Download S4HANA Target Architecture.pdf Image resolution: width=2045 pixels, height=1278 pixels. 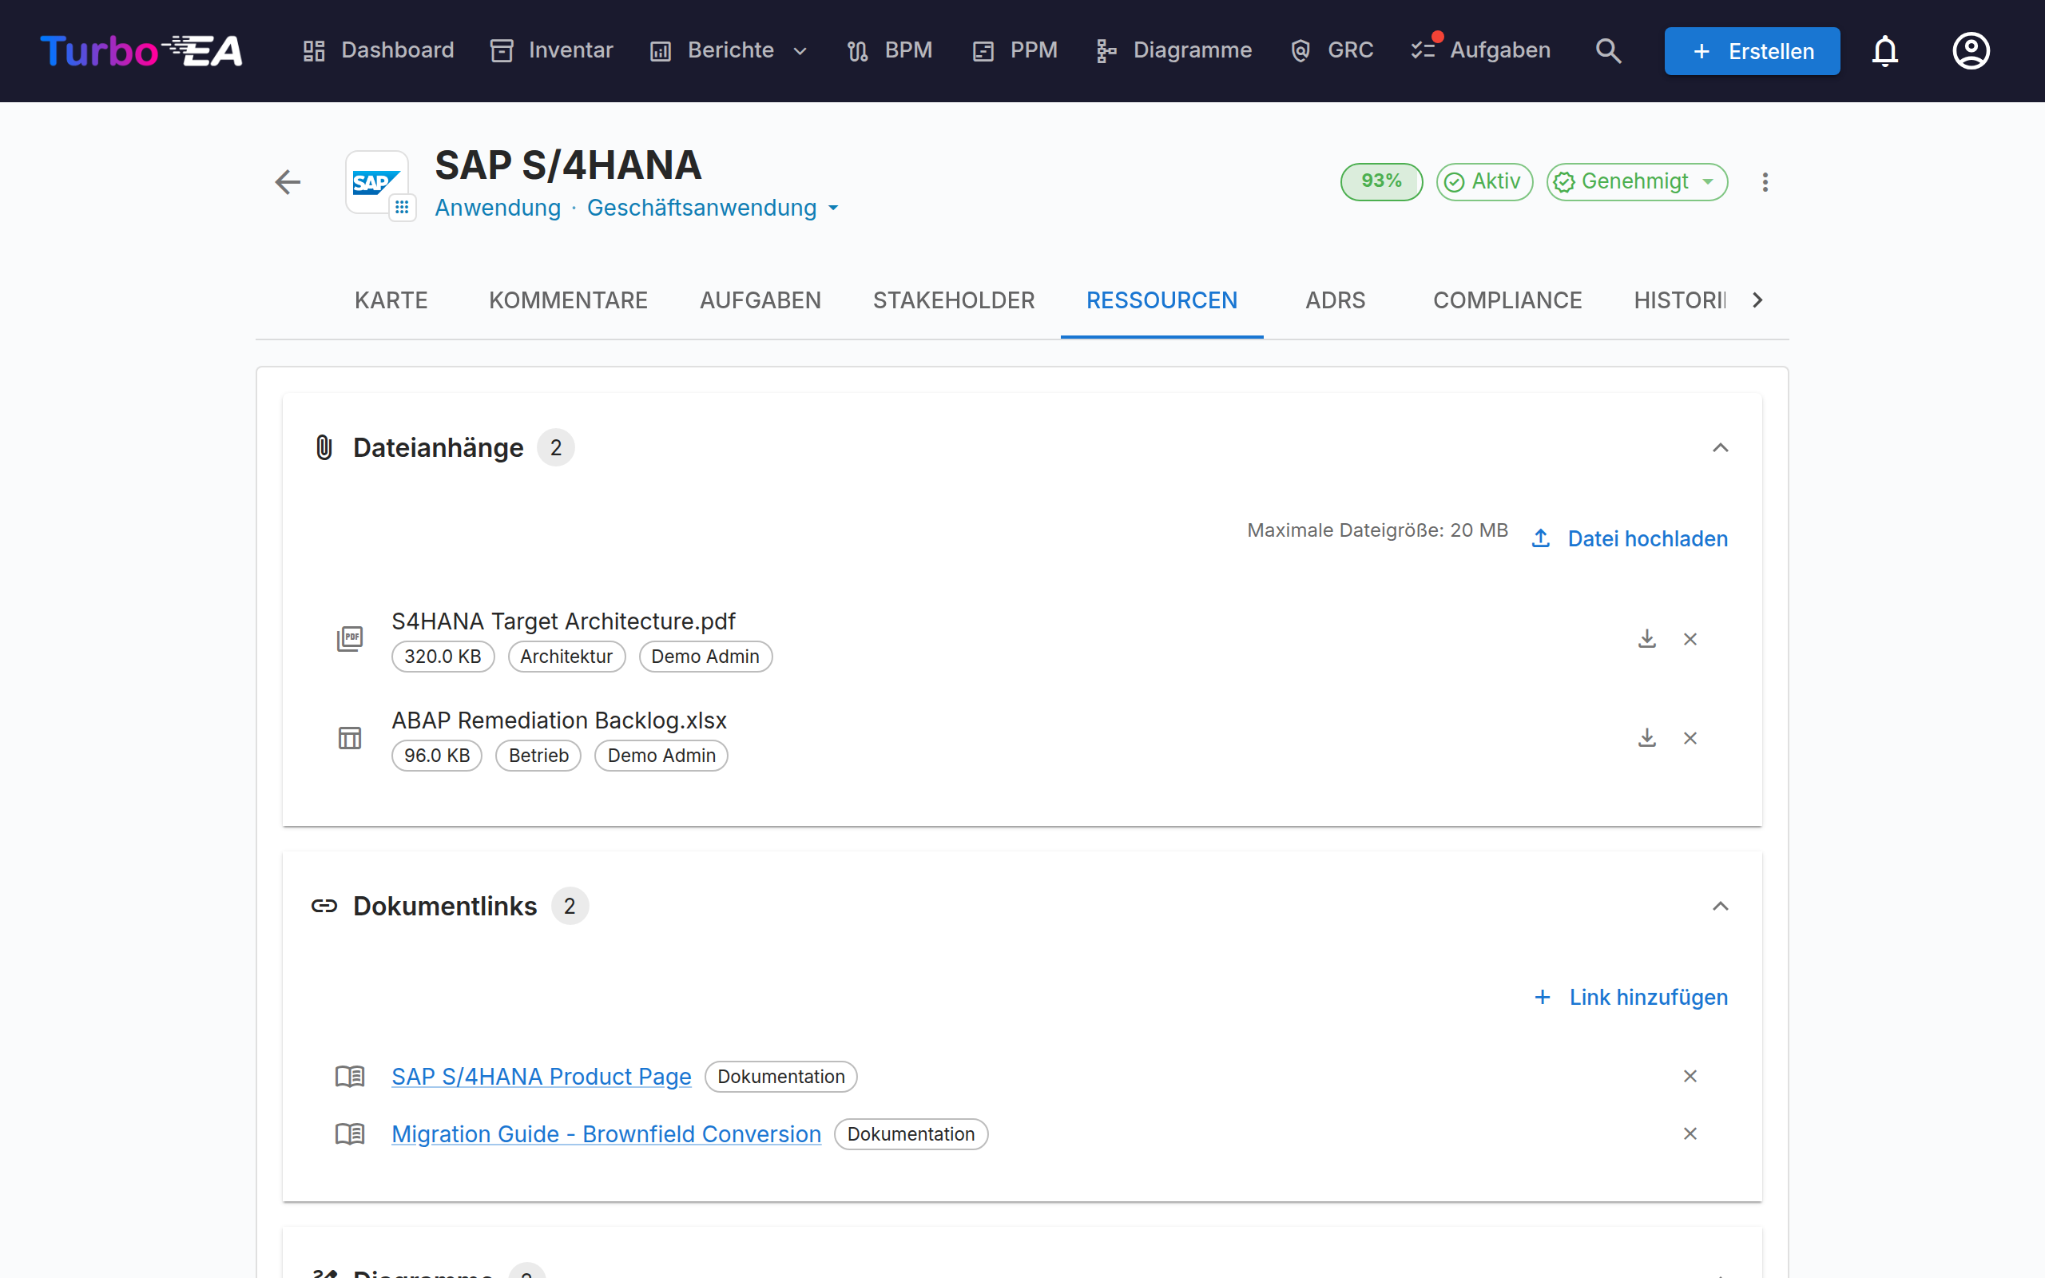coord(1647,639)
